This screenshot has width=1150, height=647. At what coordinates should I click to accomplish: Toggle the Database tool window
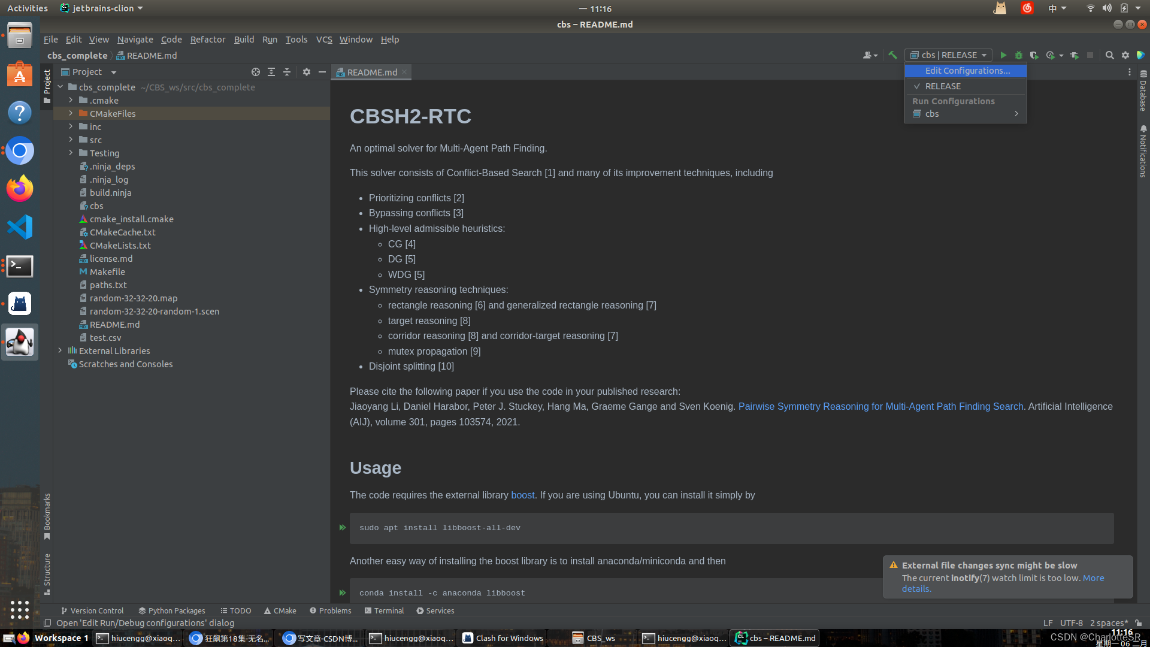[1143, 93]
